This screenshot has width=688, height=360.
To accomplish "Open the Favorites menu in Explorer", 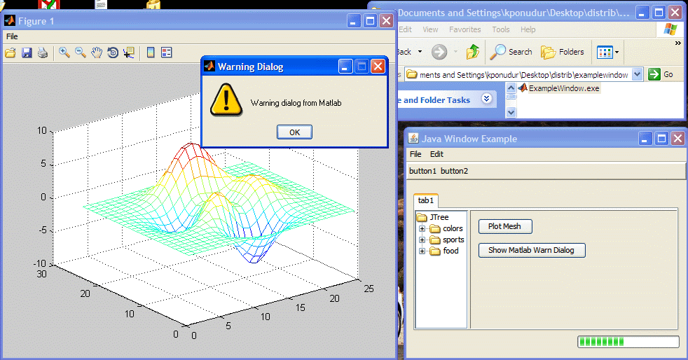I will [x=465, y=29].
